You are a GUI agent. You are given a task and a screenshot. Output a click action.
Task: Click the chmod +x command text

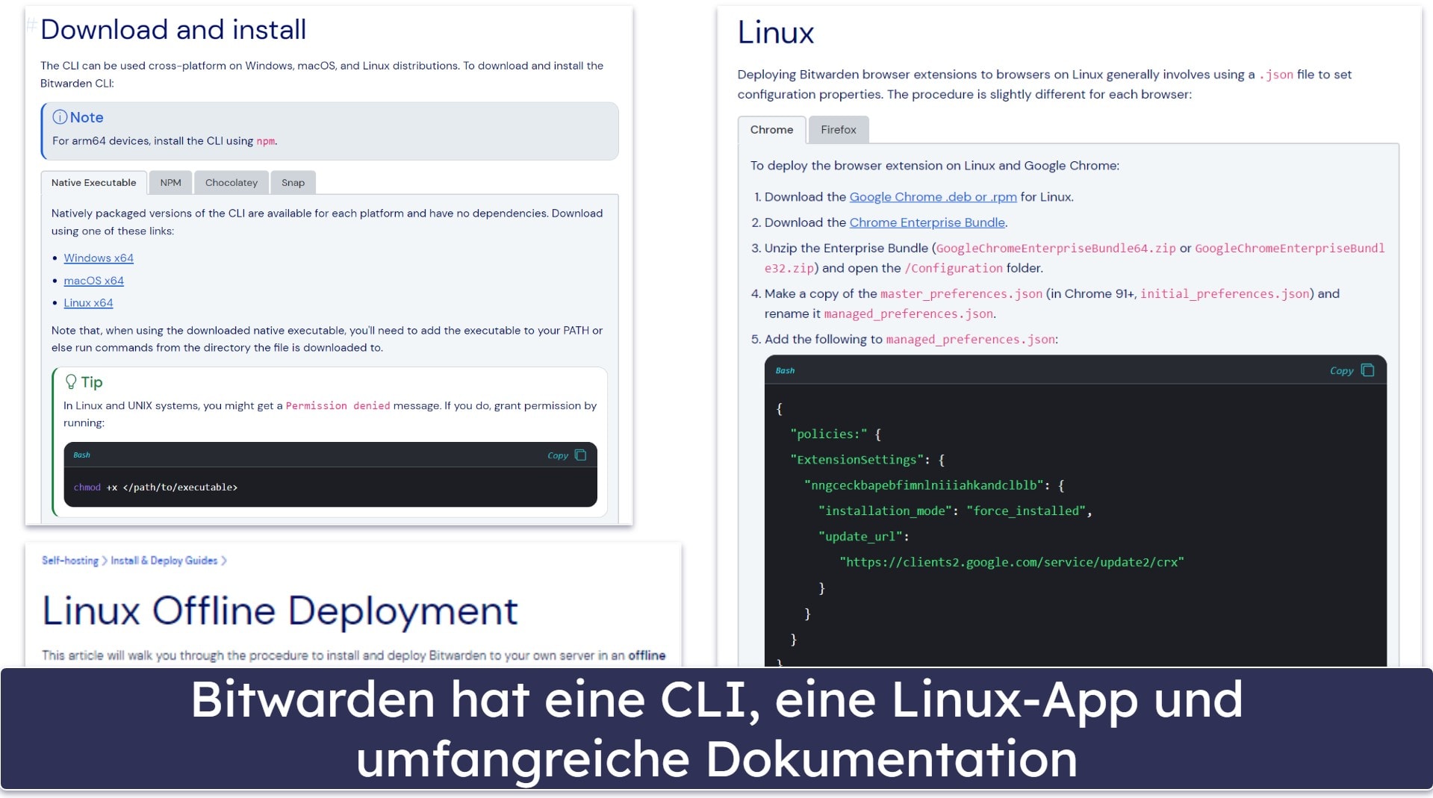pos(155,487)
